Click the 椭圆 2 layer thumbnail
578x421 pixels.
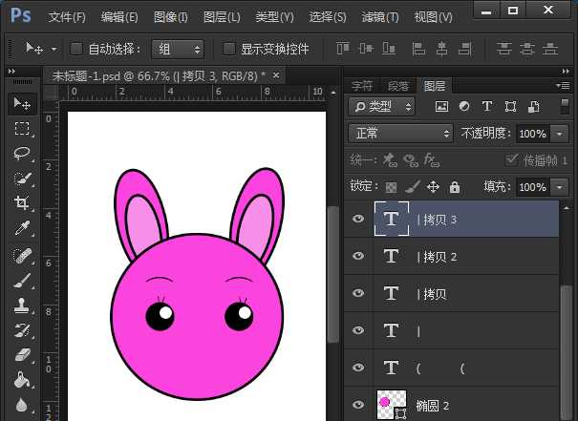point(389,404)
